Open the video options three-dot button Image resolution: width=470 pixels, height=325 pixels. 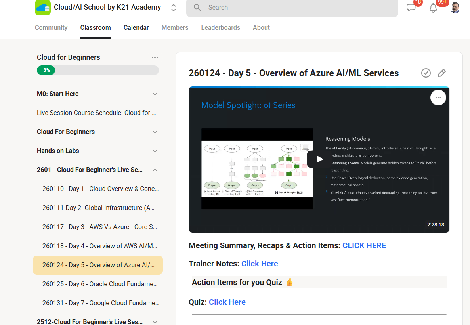(x=438, y=97)
